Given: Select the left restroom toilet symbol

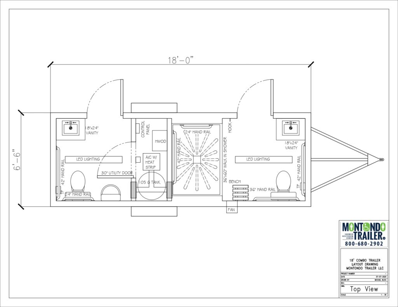Looking at the screenshot, I should click(78, 181).
